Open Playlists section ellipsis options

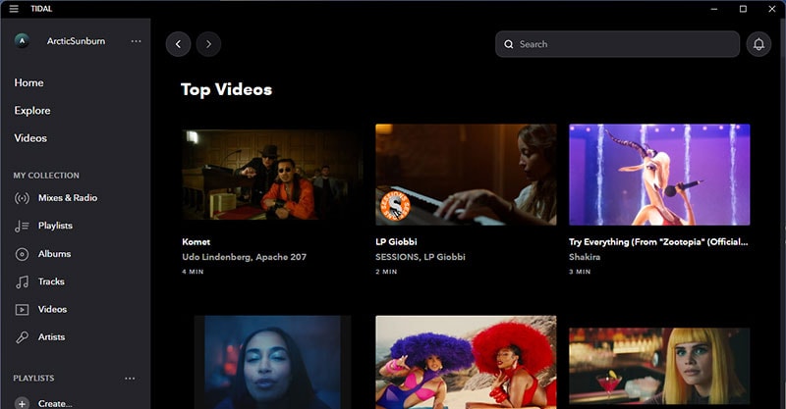(130, 378)
